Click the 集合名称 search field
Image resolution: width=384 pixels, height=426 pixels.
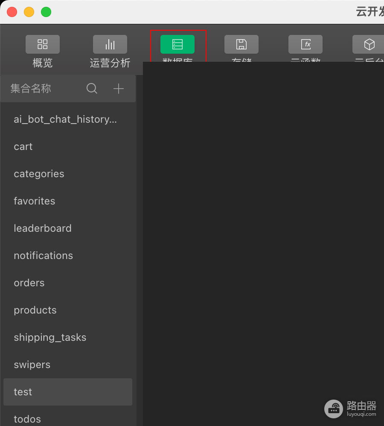[44, 89]
